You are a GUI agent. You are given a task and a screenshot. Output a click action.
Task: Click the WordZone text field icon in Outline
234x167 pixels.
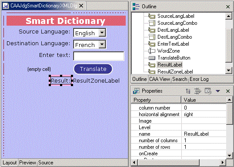tap(152, 51)
